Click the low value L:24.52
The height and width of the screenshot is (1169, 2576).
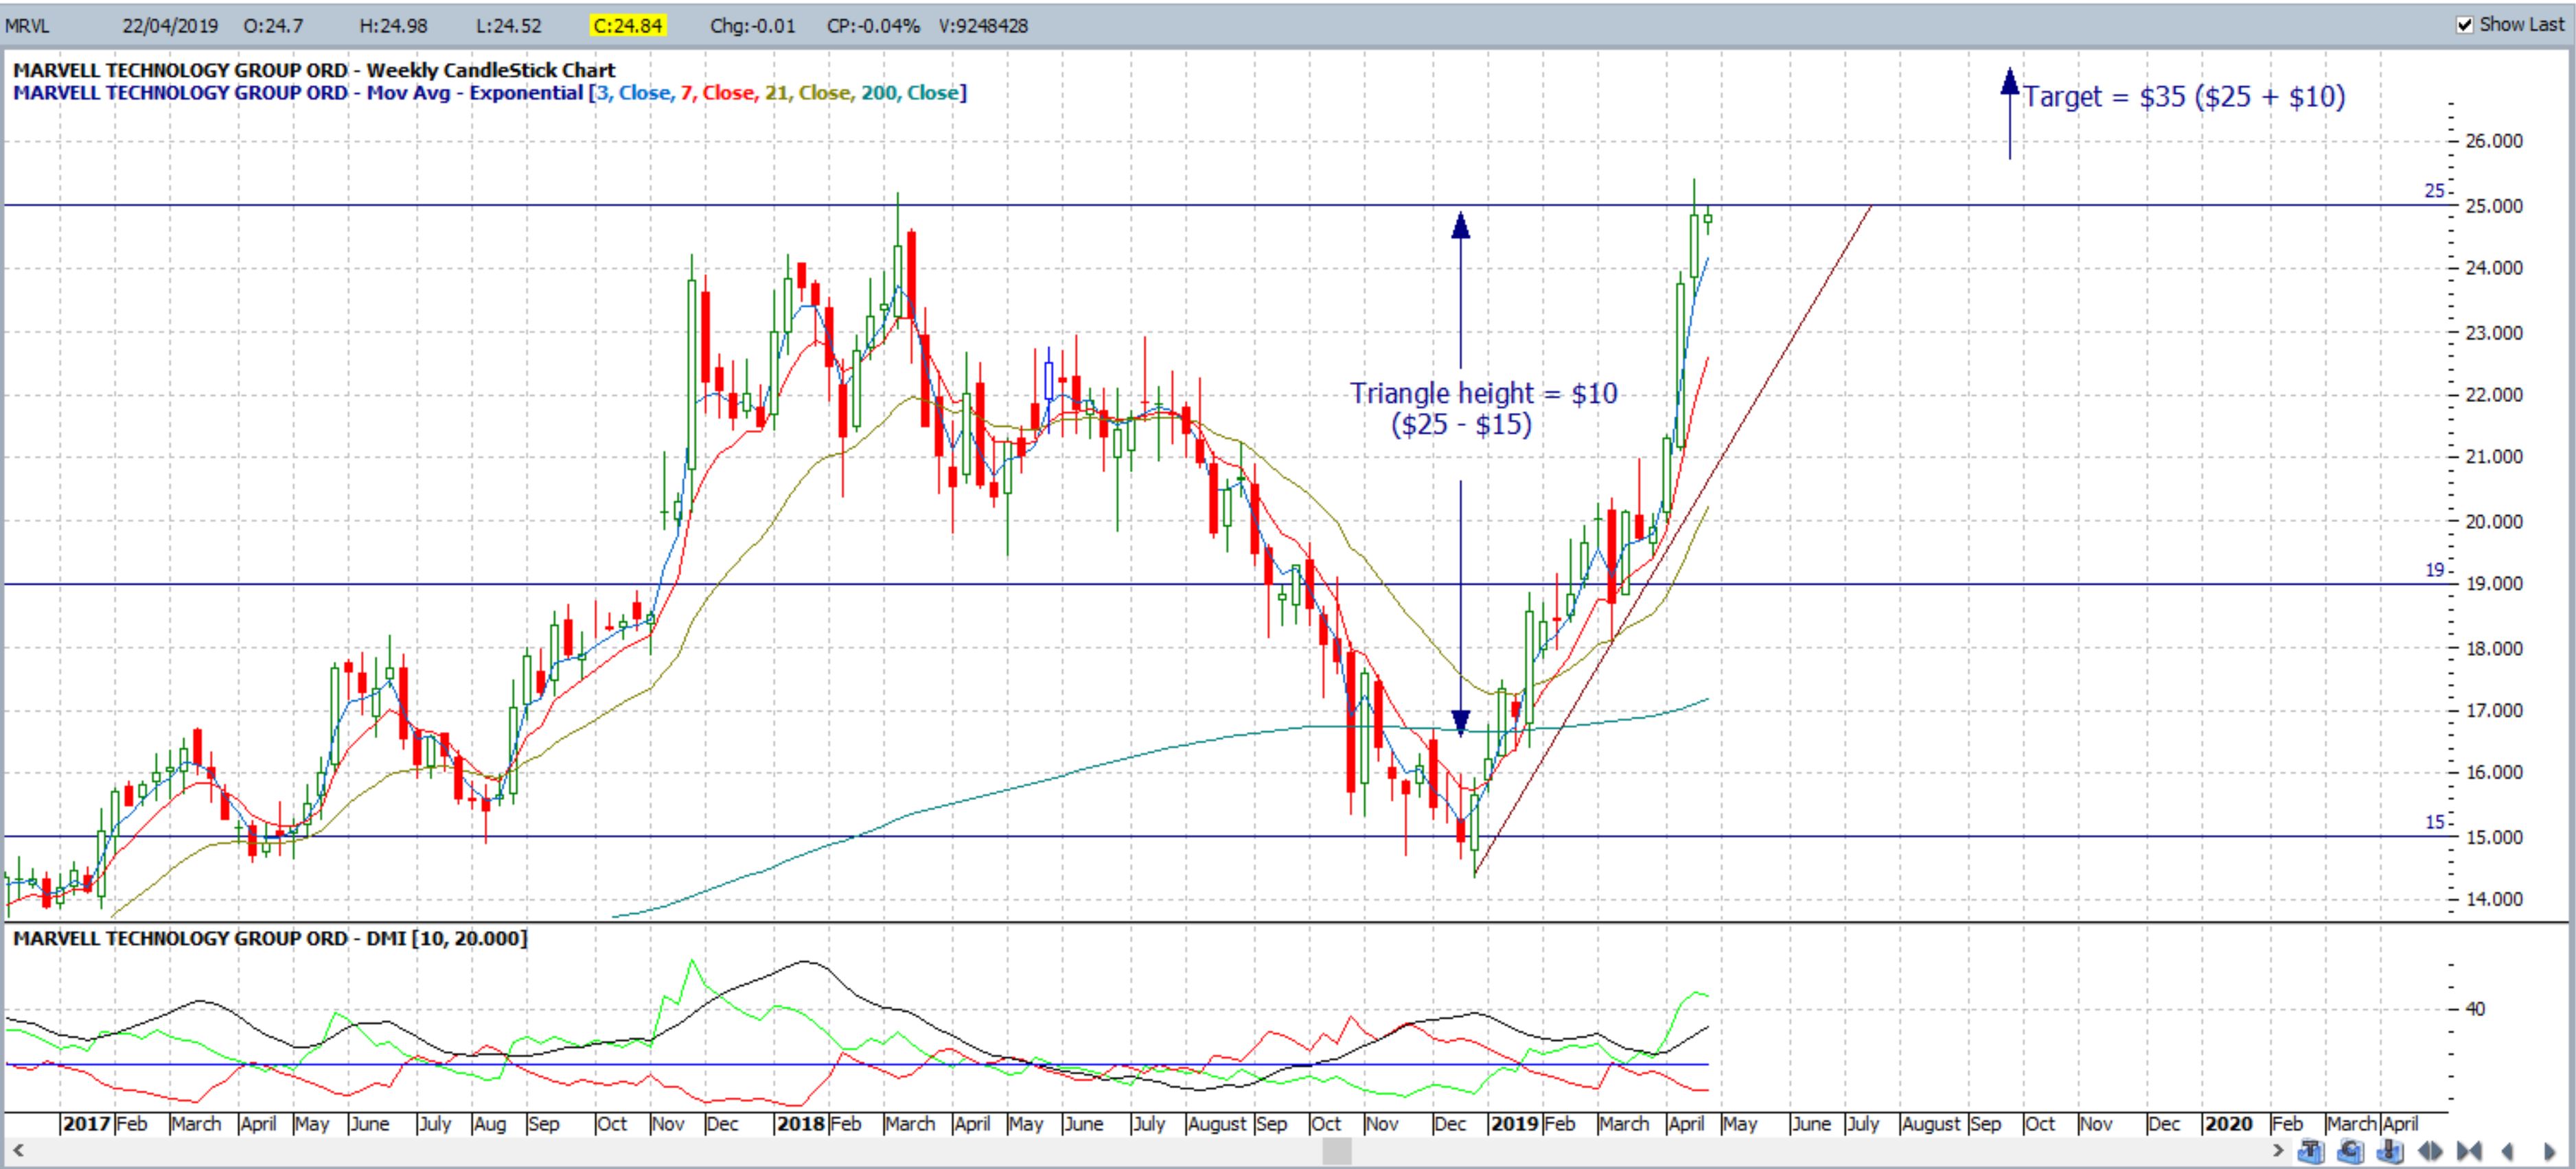(509, 26)
